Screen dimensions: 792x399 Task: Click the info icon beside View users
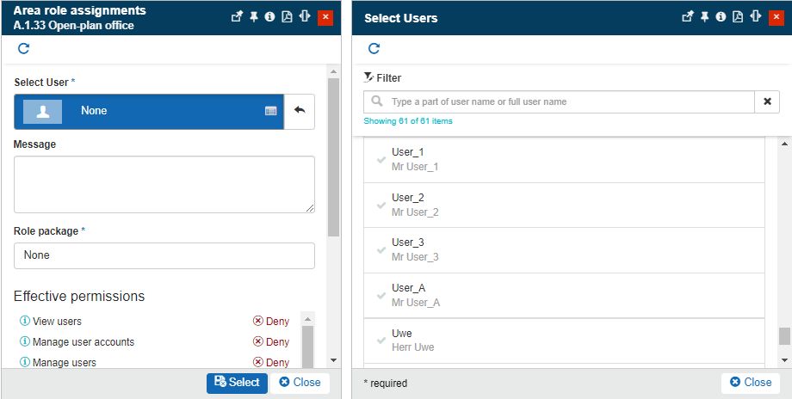(24, 322)
